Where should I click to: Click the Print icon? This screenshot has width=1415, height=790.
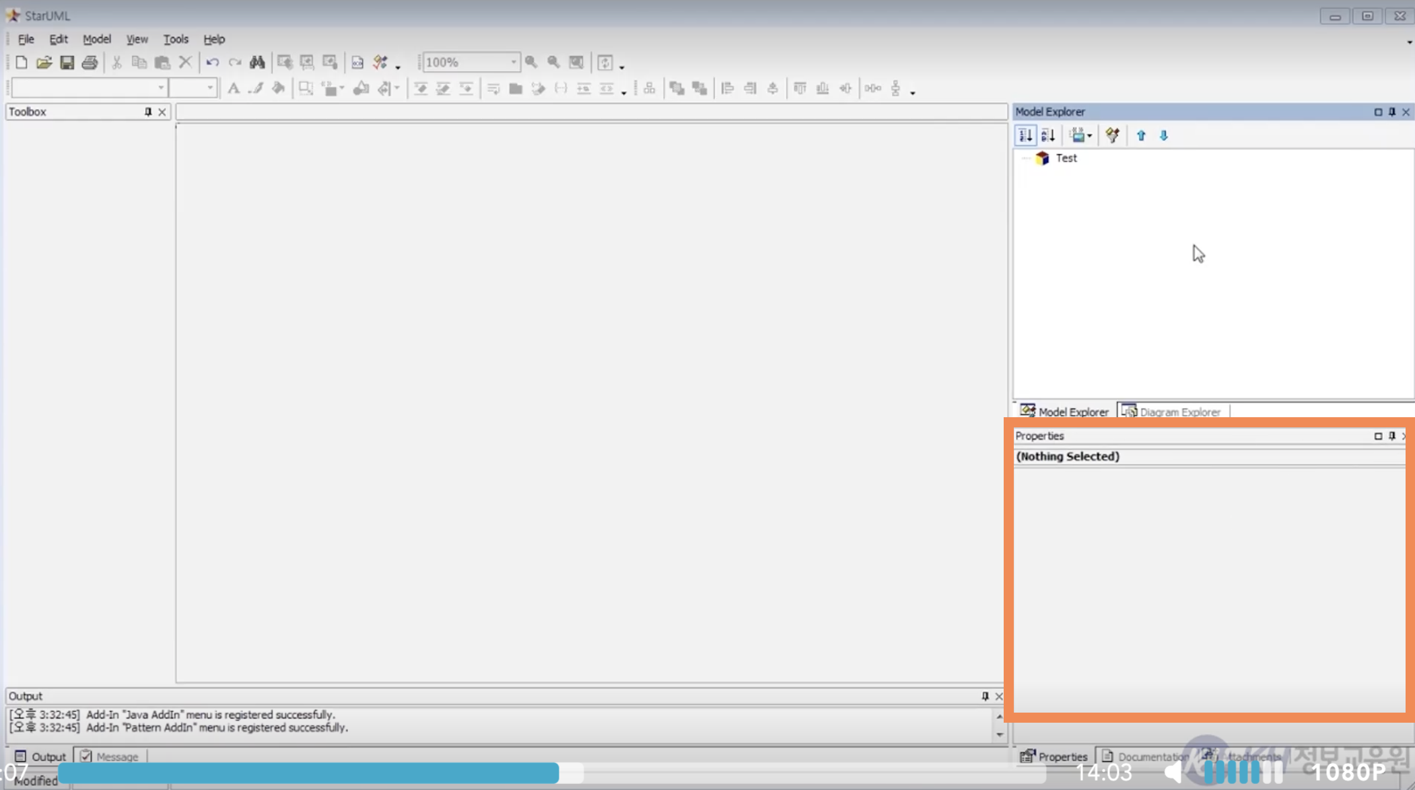point(90,63)
